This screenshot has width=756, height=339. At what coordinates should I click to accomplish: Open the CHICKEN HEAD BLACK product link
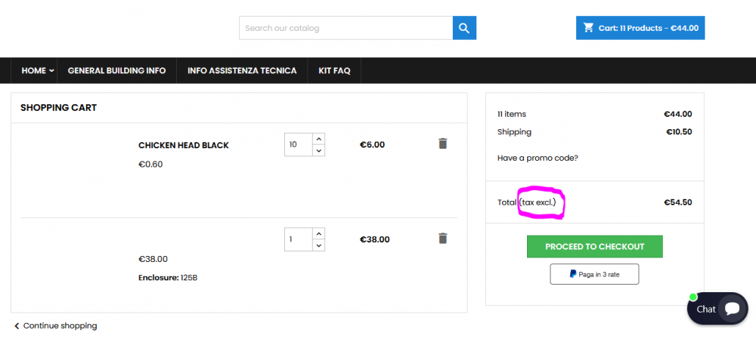tap(184, 146)
